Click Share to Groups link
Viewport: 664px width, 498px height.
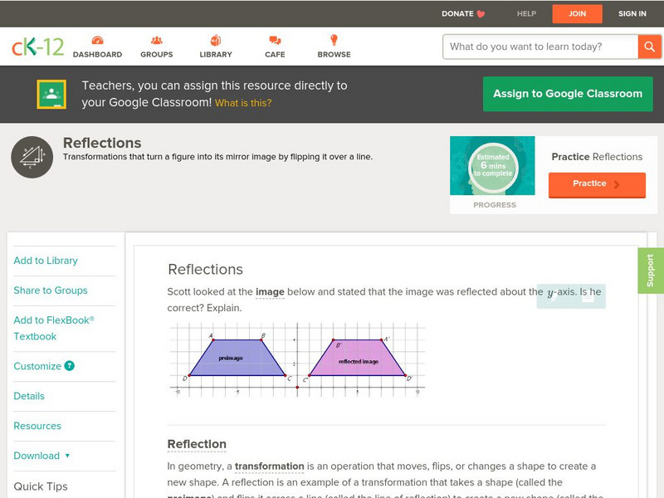click(x=51, y=290)
